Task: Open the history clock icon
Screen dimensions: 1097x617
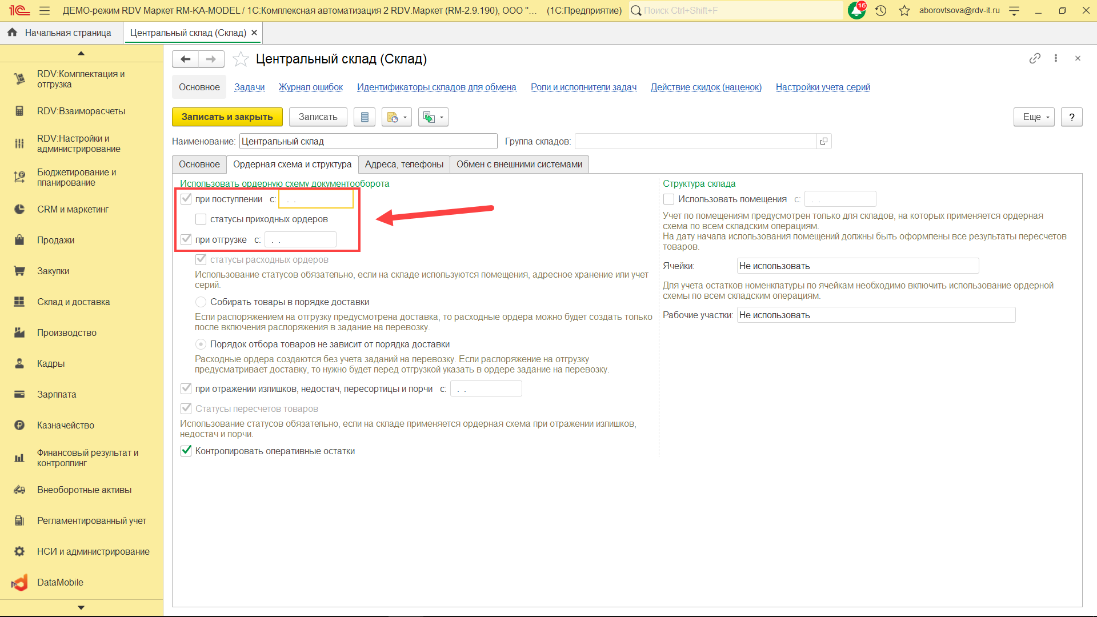Action: 880,10
